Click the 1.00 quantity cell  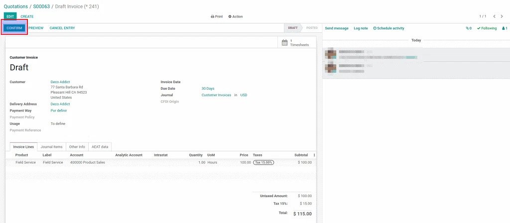coord(202,162)
